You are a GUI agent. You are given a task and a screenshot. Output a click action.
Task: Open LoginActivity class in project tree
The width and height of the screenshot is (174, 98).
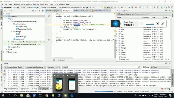[x=22, y=26]
